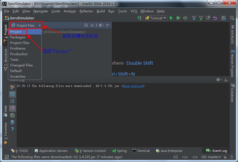The height and width of the screenshot is (162, 238).
Task: Open the Git: master branch selector
Action: click(211, 157)
